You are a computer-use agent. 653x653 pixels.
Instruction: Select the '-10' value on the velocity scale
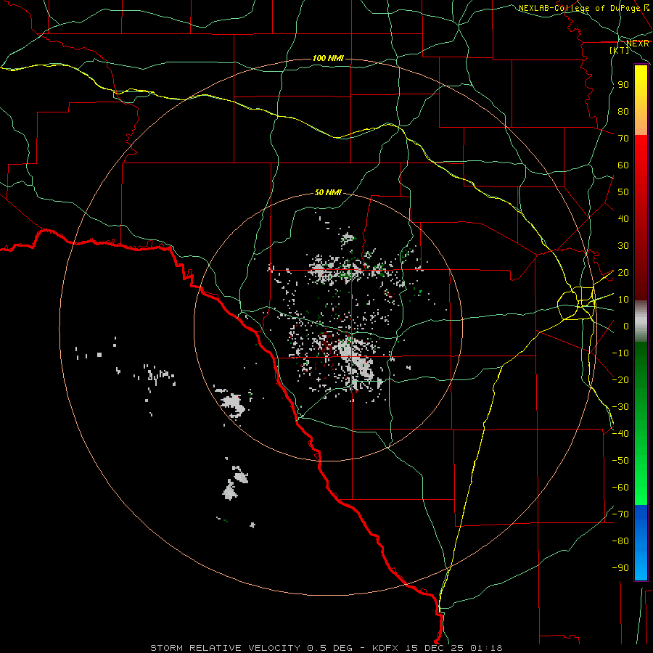pos(620,353)
